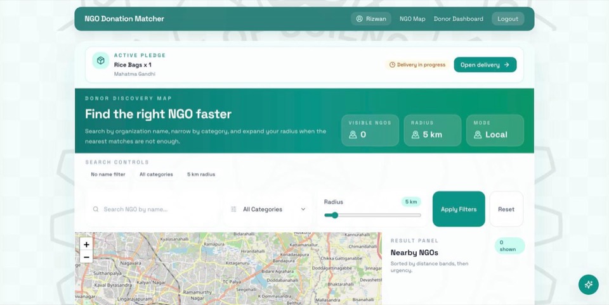Focus the Search NGO by name field

[x=152, y=209]
